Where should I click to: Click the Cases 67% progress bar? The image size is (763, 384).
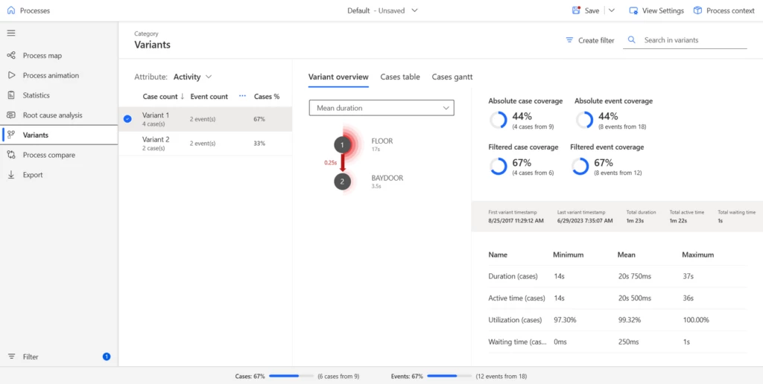click(291, 377)
